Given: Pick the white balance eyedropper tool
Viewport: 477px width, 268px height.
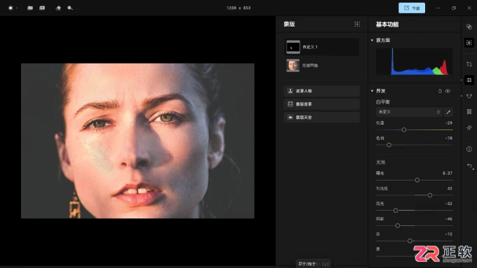Looking at the screenshot, I should [x=448, y=112].
